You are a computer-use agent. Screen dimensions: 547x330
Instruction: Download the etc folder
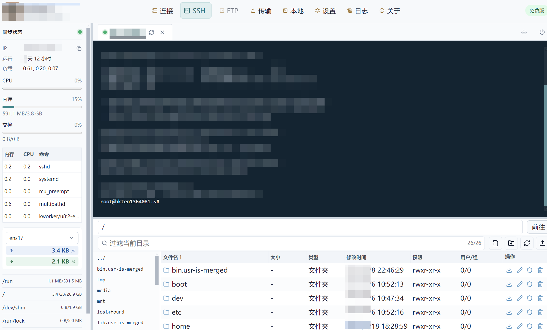(509, 312)
